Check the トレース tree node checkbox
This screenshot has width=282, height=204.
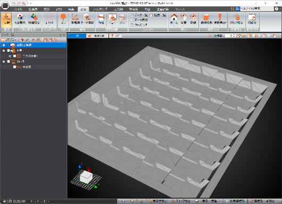point(9,61)
